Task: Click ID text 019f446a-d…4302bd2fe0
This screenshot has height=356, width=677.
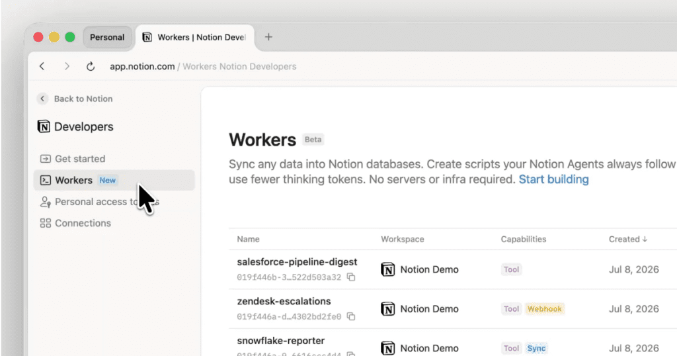Action: point(289,317)
